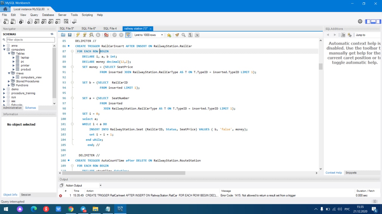Toggle the bottom output panel visibility

[x=373, y=21]
